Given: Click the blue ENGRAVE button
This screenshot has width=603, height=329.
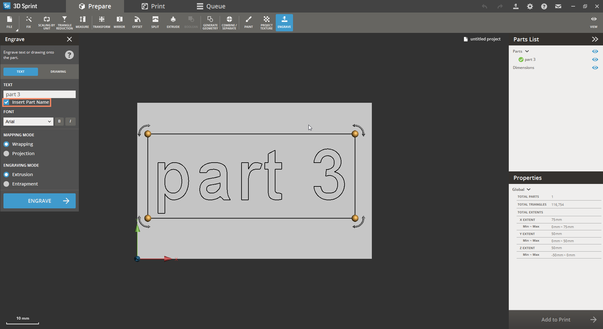Looking at the screenshot, I should [x=40, y=201].
